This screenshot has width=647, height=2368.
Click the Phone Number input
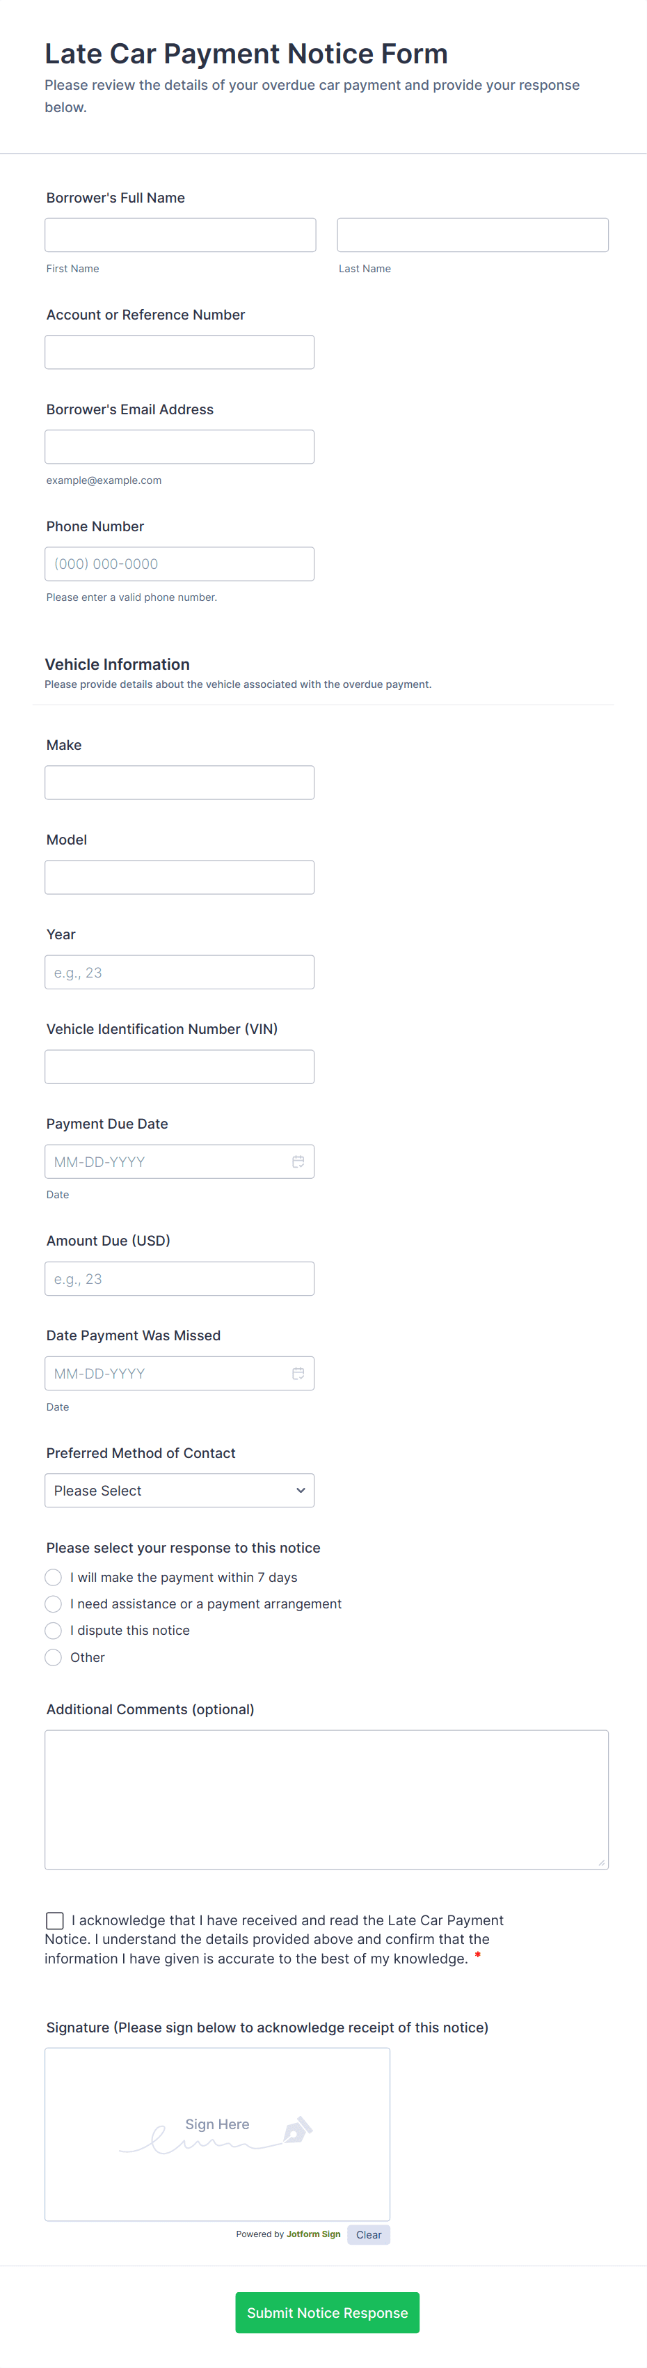[179, 565]
